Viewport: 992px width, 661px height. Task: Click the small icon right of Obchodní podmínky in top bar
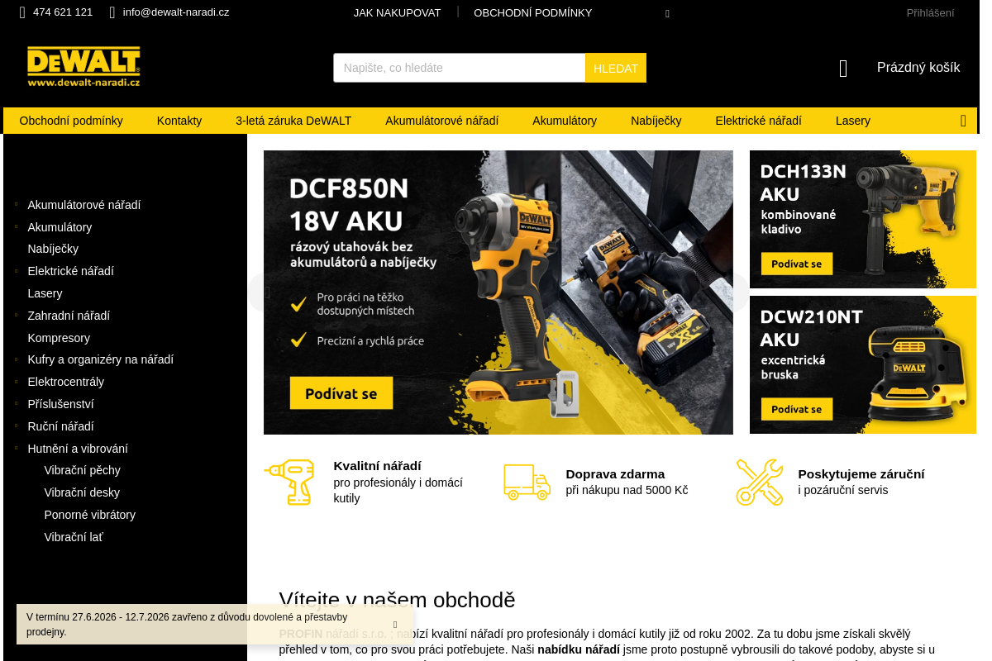667,13
